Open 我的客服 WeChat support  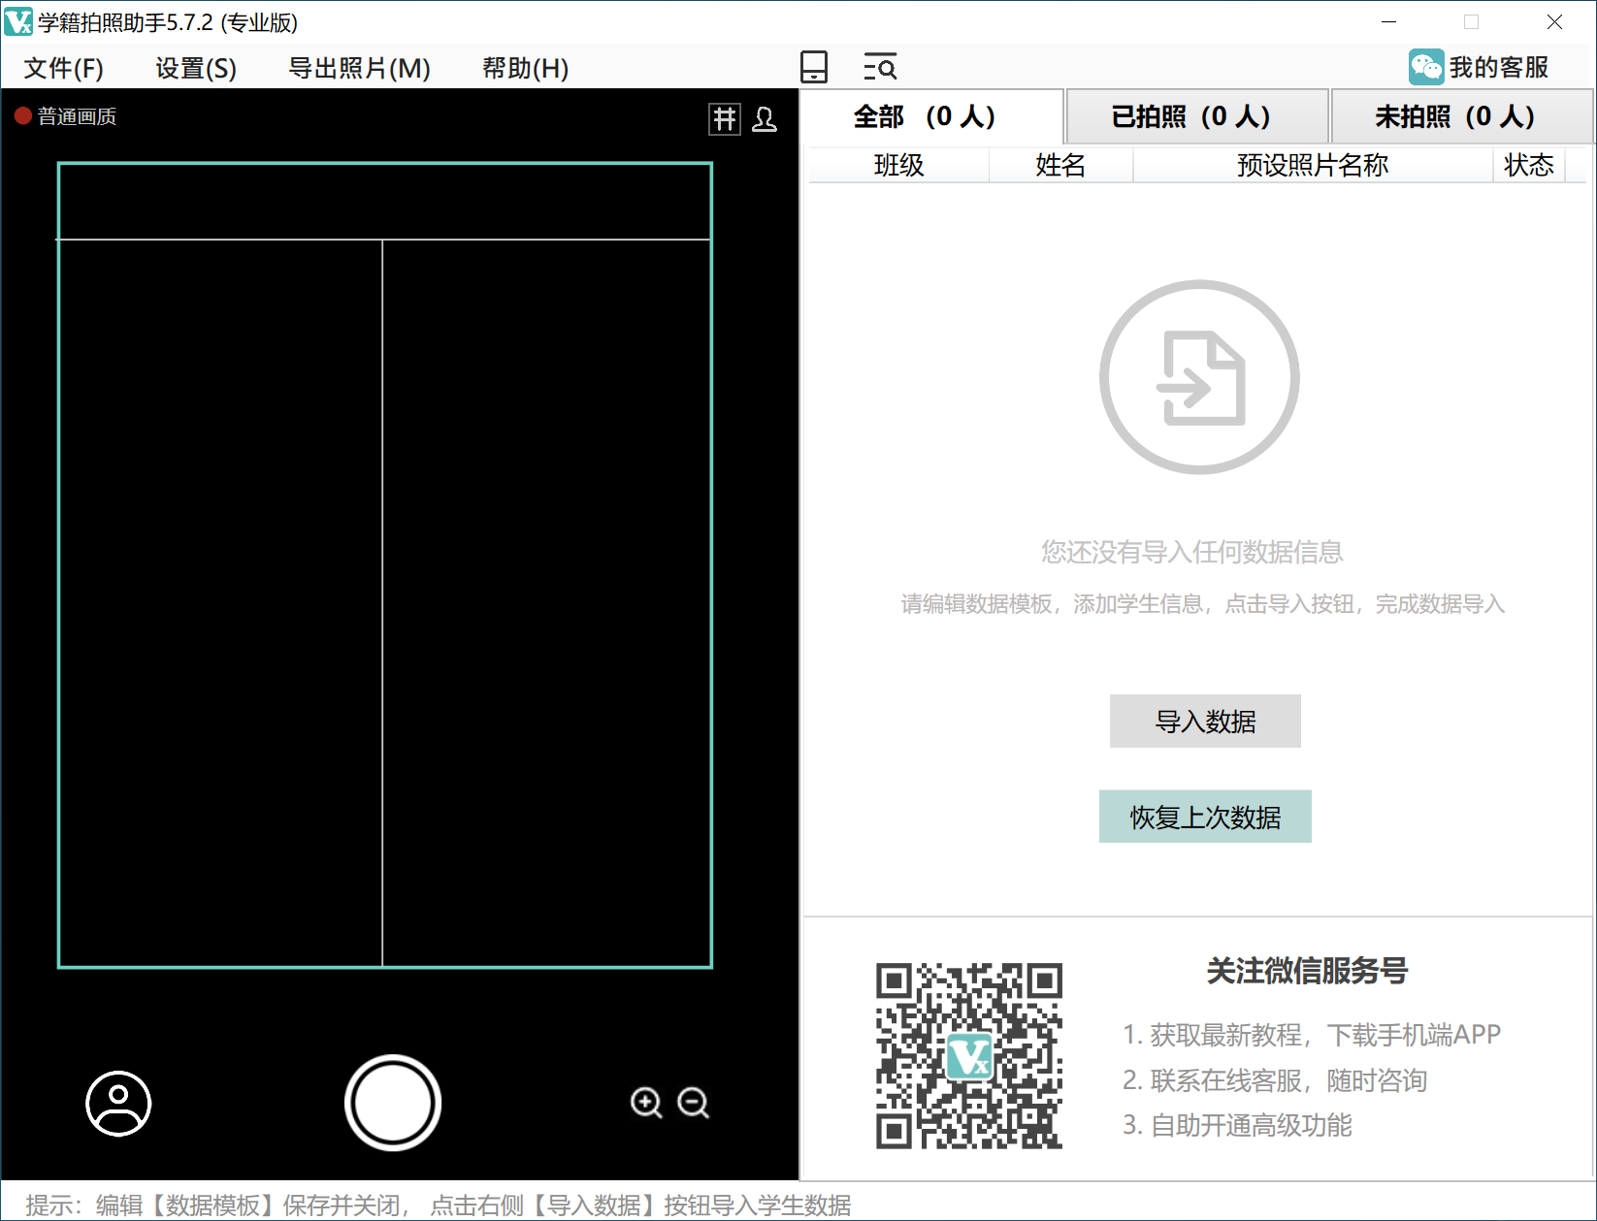pyautogui.click(x=1479, y=67)
